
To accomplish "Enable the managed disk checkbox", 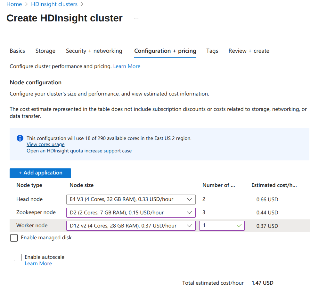I will point(14,238).
